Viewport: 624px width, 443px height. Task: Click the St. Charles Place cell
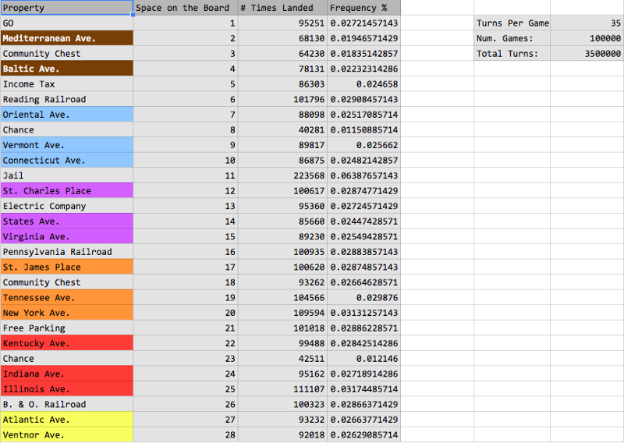tap(67, 190)
